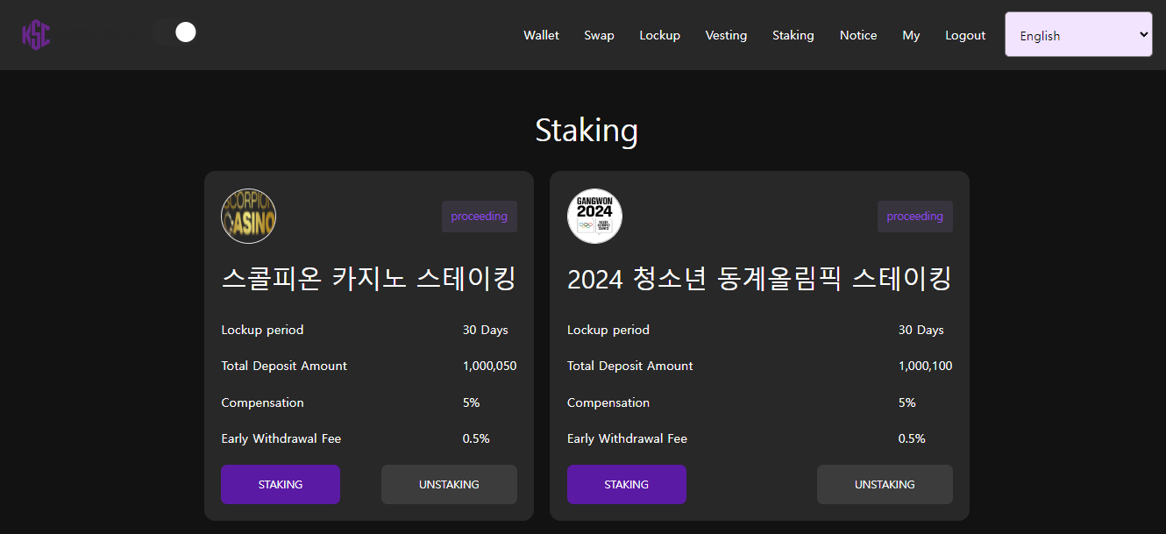Open the My account link
Image resolution: width=1166 pixels, height=534 pixels.
point(911,35)
